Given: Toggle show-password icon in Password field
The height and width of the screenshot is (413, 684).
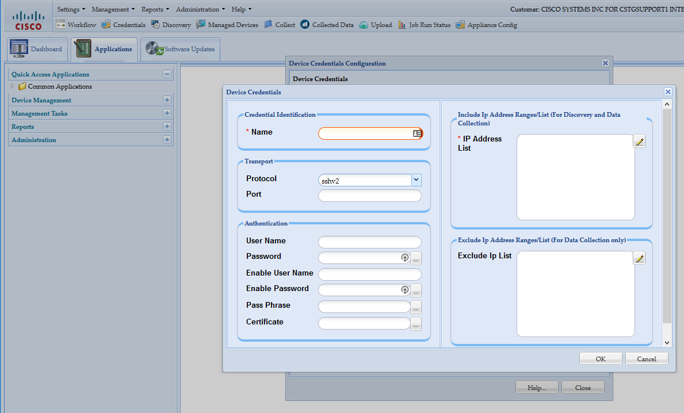Looking at the screenshot, I should (x=405, y=258).
